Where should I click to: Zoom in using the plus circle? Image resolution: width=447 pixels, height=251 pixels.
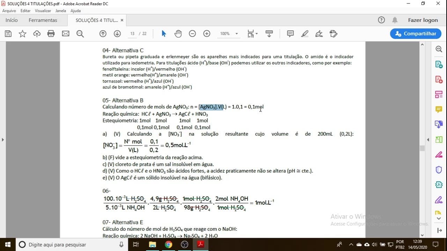[207, 34]
